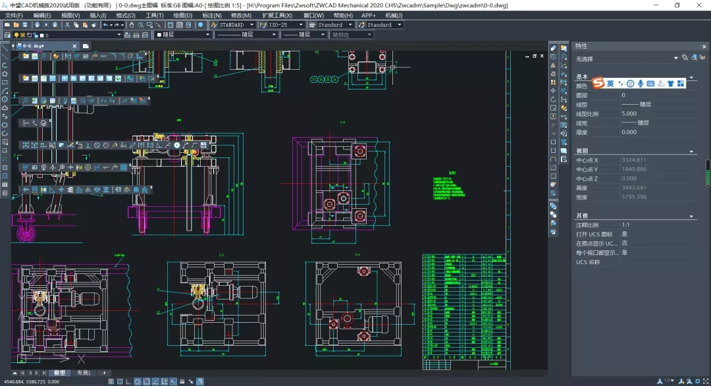
Task: Select the Rotate tool in the modify toolbar
Action: tap(554, 99)
